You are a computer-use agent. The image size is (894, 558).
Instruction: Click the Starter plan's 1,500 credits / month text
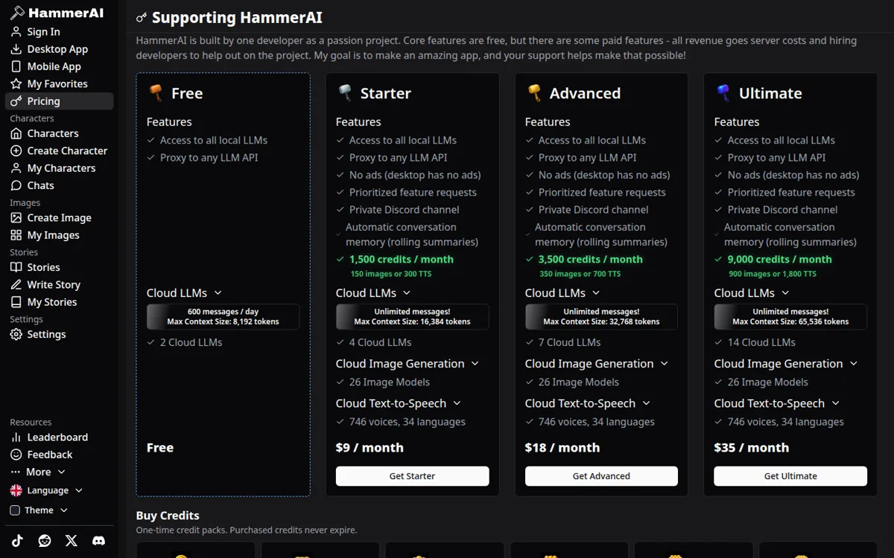tap(402, 260)
